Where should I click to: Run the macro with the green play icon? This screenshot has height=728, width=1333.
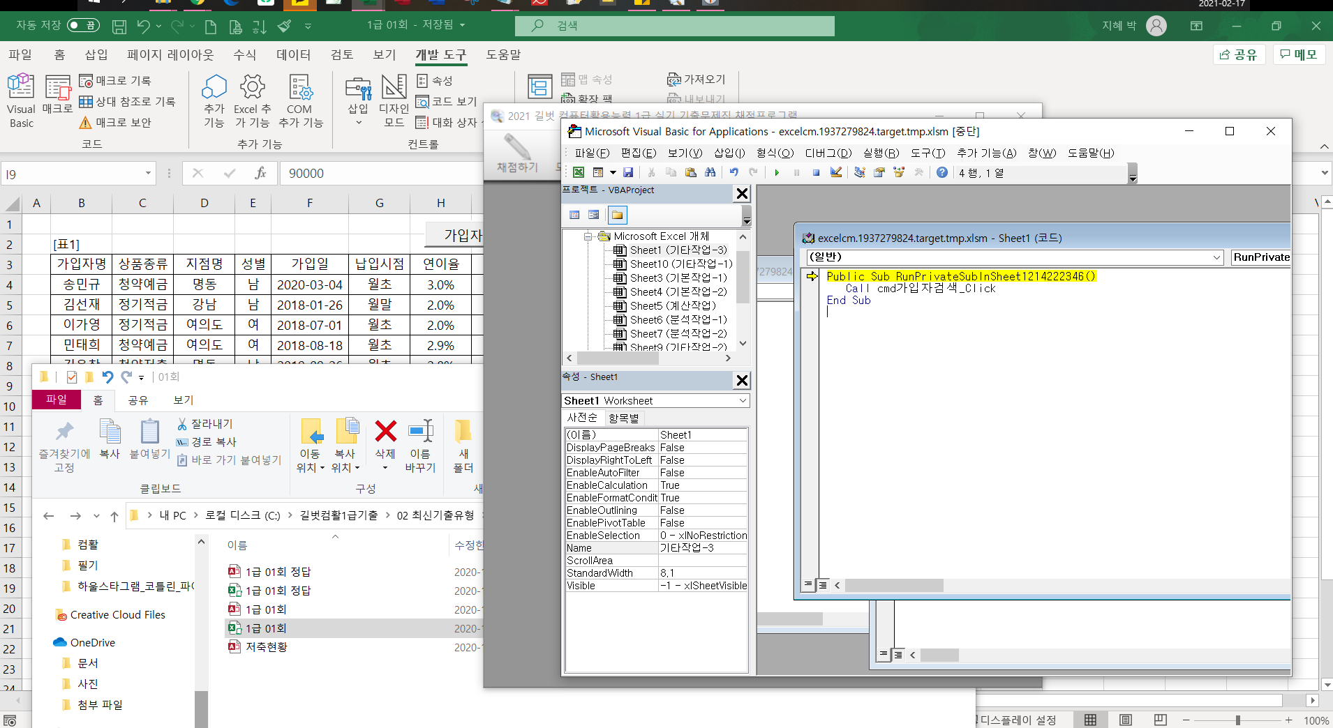(x=777, y=173)
